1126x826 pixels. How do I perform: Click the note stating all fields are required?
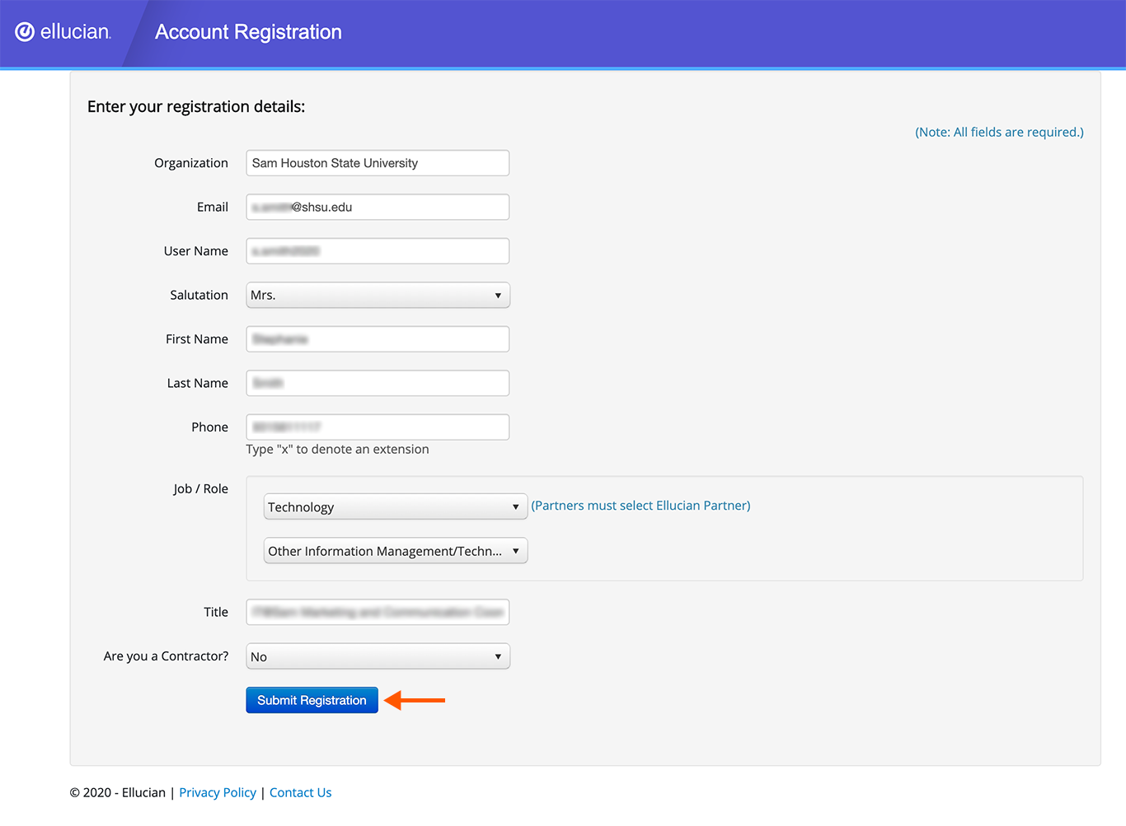click(998, 132)
